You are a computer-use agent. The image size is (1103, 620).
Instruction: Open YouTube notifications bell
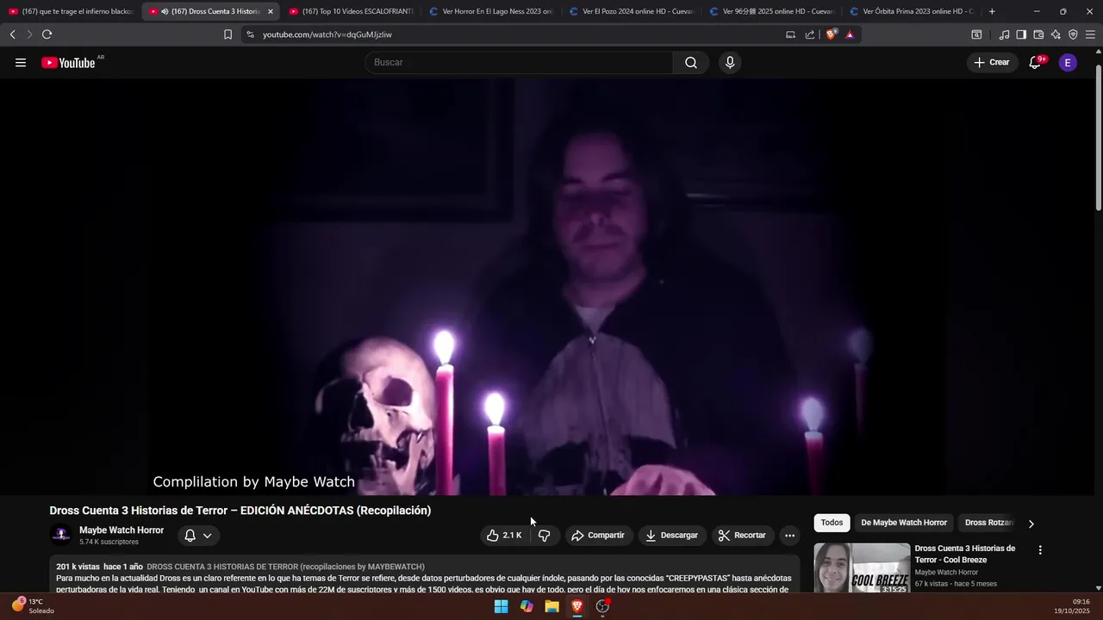click(x=1035, y=62)
